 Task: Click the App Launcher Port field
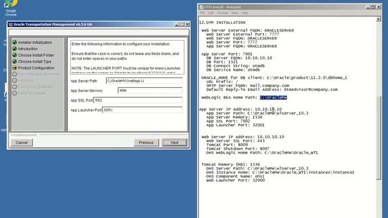tap(142, 110)
